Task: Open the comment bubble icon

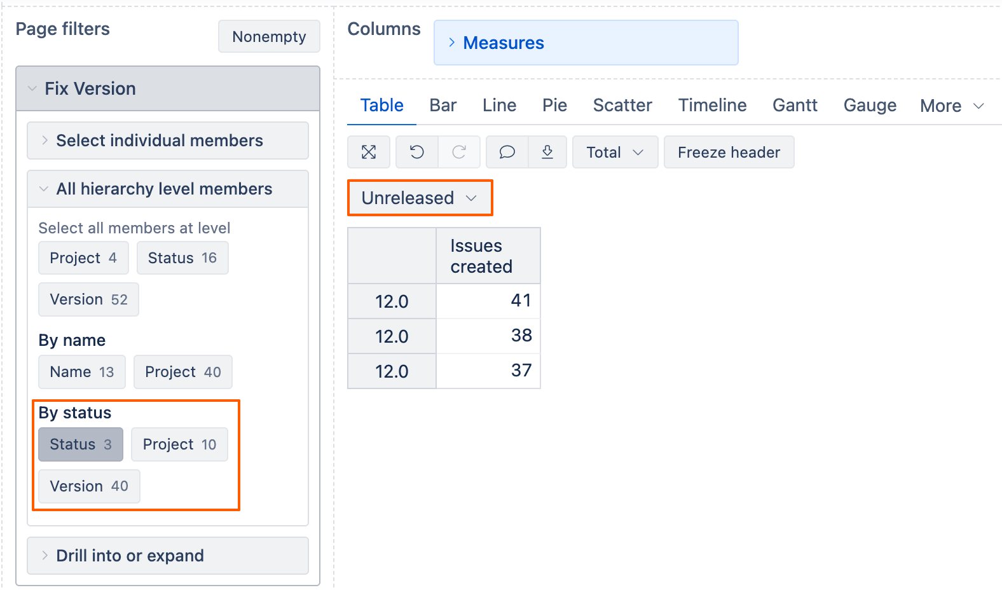Action: pos(507,152)
